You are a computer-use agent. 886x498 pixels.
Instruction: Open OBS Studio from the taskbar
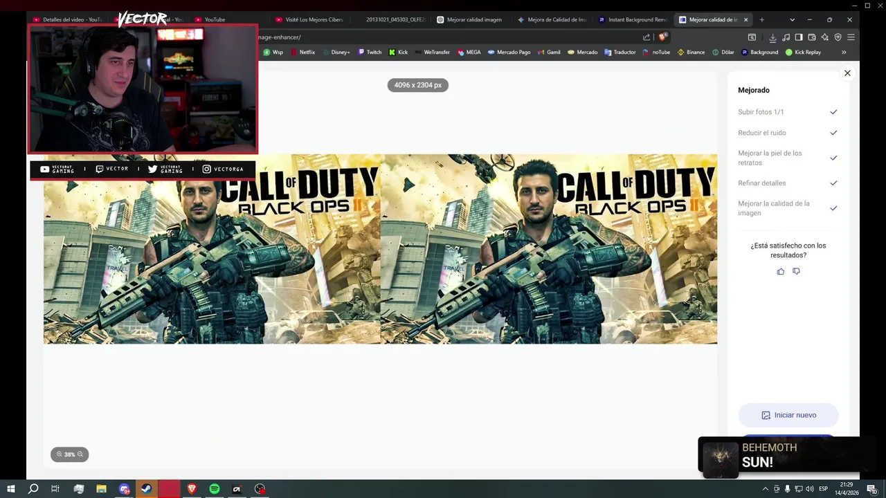click(260, 489)
